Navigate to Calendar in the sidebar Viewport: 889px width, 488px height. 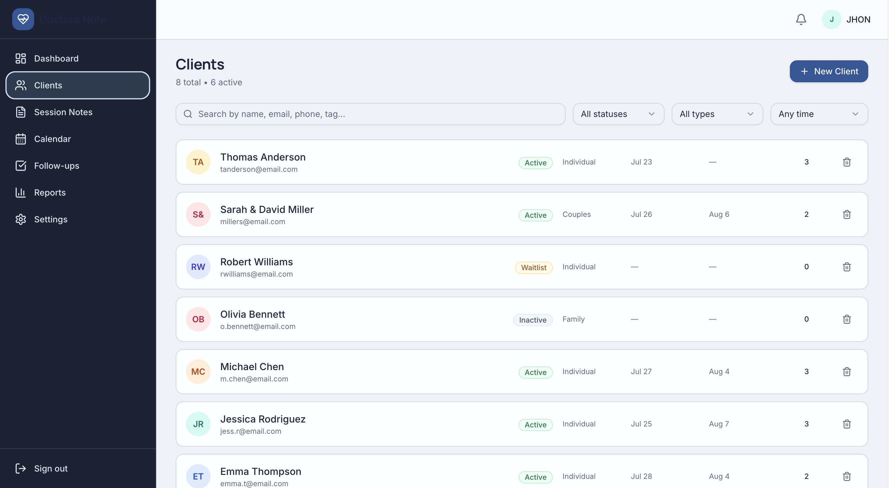pyautogui.click(x=78, y=139)
